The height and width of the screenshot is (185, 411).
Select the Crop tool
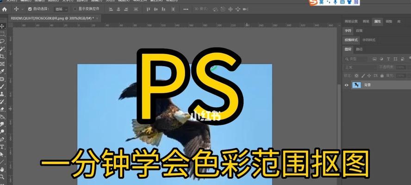[2, 56]
